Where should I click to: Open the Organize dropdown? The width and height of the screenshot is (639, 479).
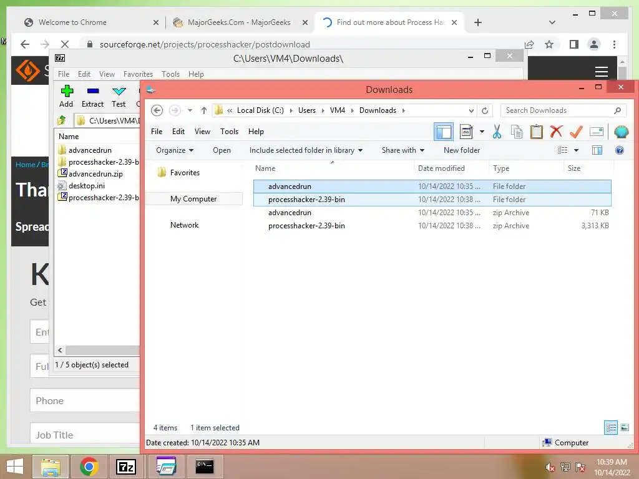tap(175, 150)
